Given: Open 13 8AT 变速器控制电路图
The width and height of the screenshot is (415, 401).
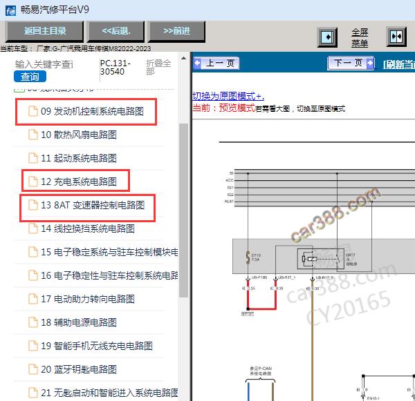Looking at the screenshot, I should [x=93, y=205].
